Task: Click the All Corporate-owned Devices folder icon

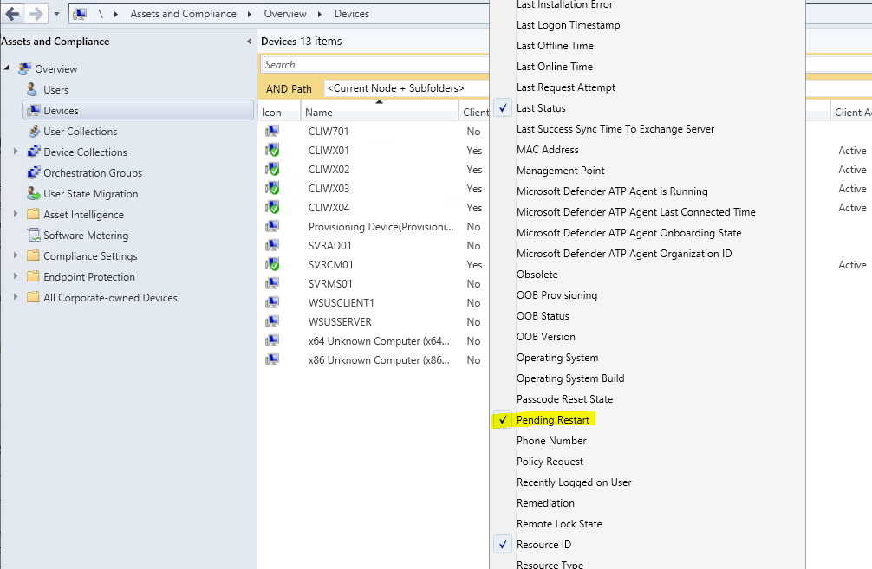Action: coord(33,297)
